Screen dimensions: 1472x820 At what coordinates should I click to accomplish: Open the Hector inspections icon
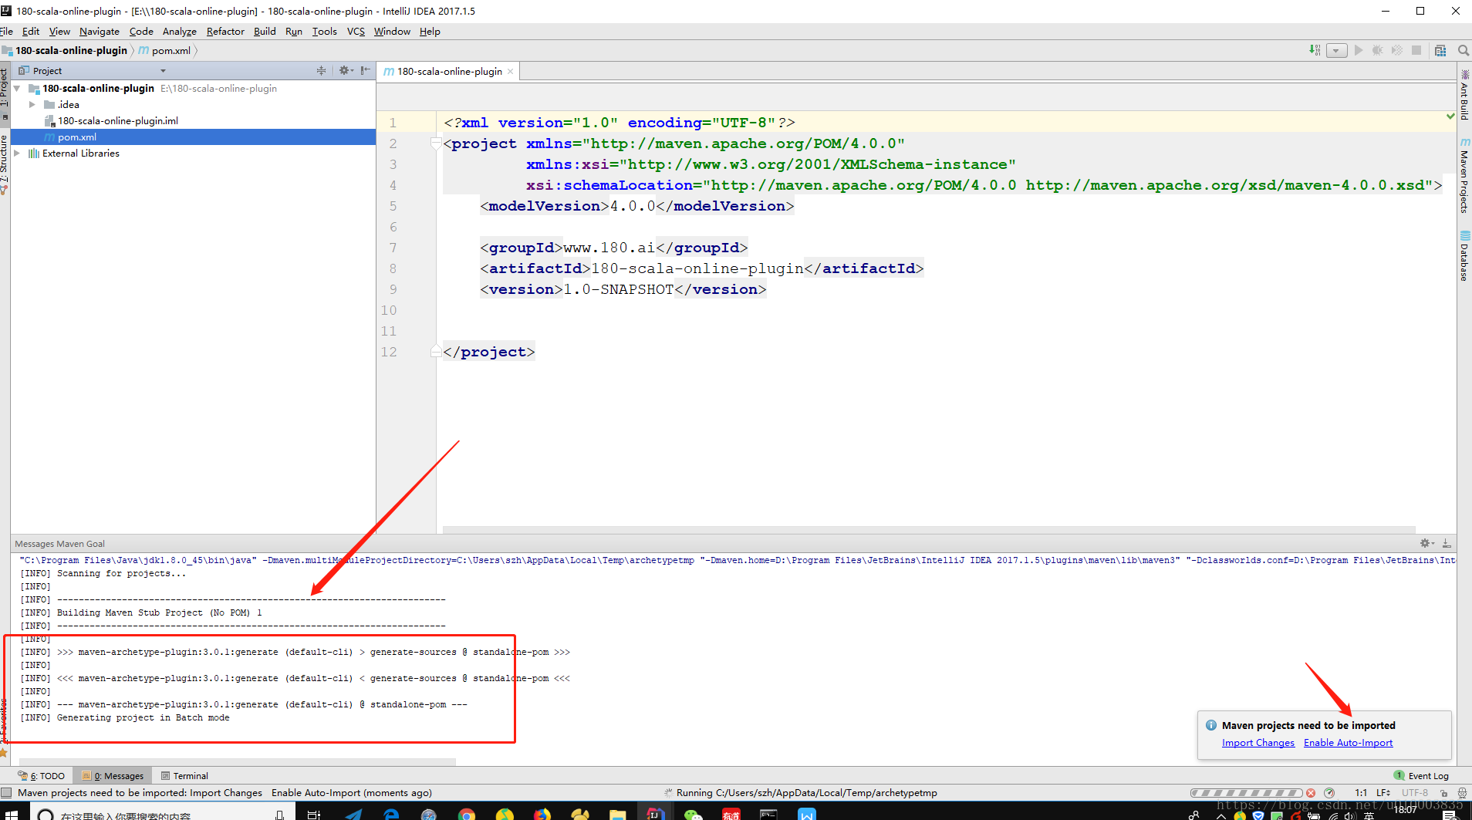[1463, 793]
